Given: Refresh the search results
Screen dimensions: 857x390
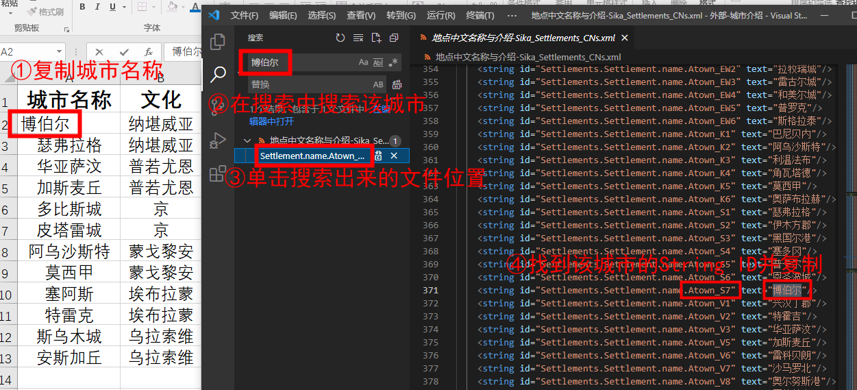Looking at the screenshot, I should (x=340, y=38).
